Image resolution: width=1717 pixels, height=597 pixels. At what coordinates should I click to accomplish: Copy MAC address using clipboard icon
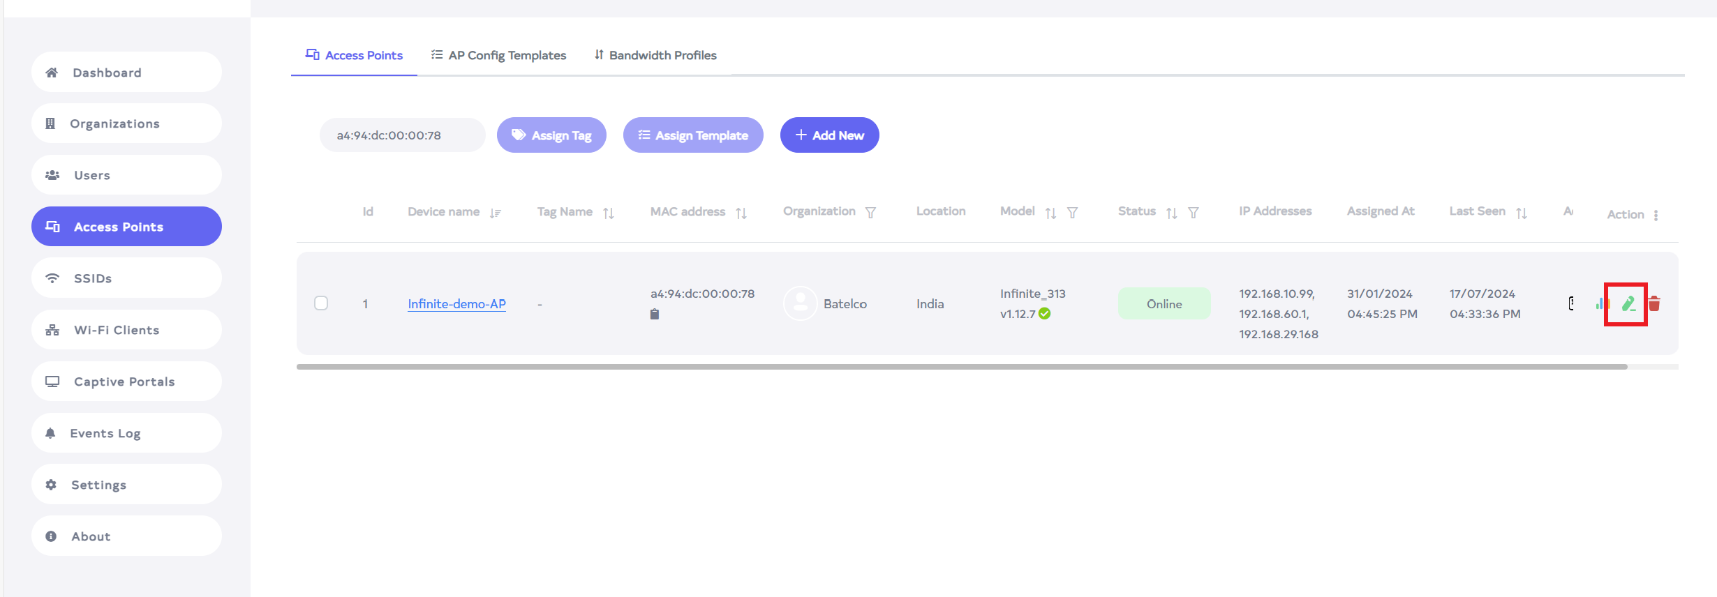coord(654,314)
